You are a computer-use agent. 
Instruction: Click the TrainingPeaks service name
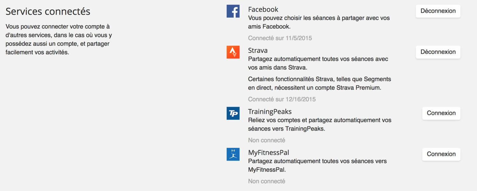tap(270, 112)
